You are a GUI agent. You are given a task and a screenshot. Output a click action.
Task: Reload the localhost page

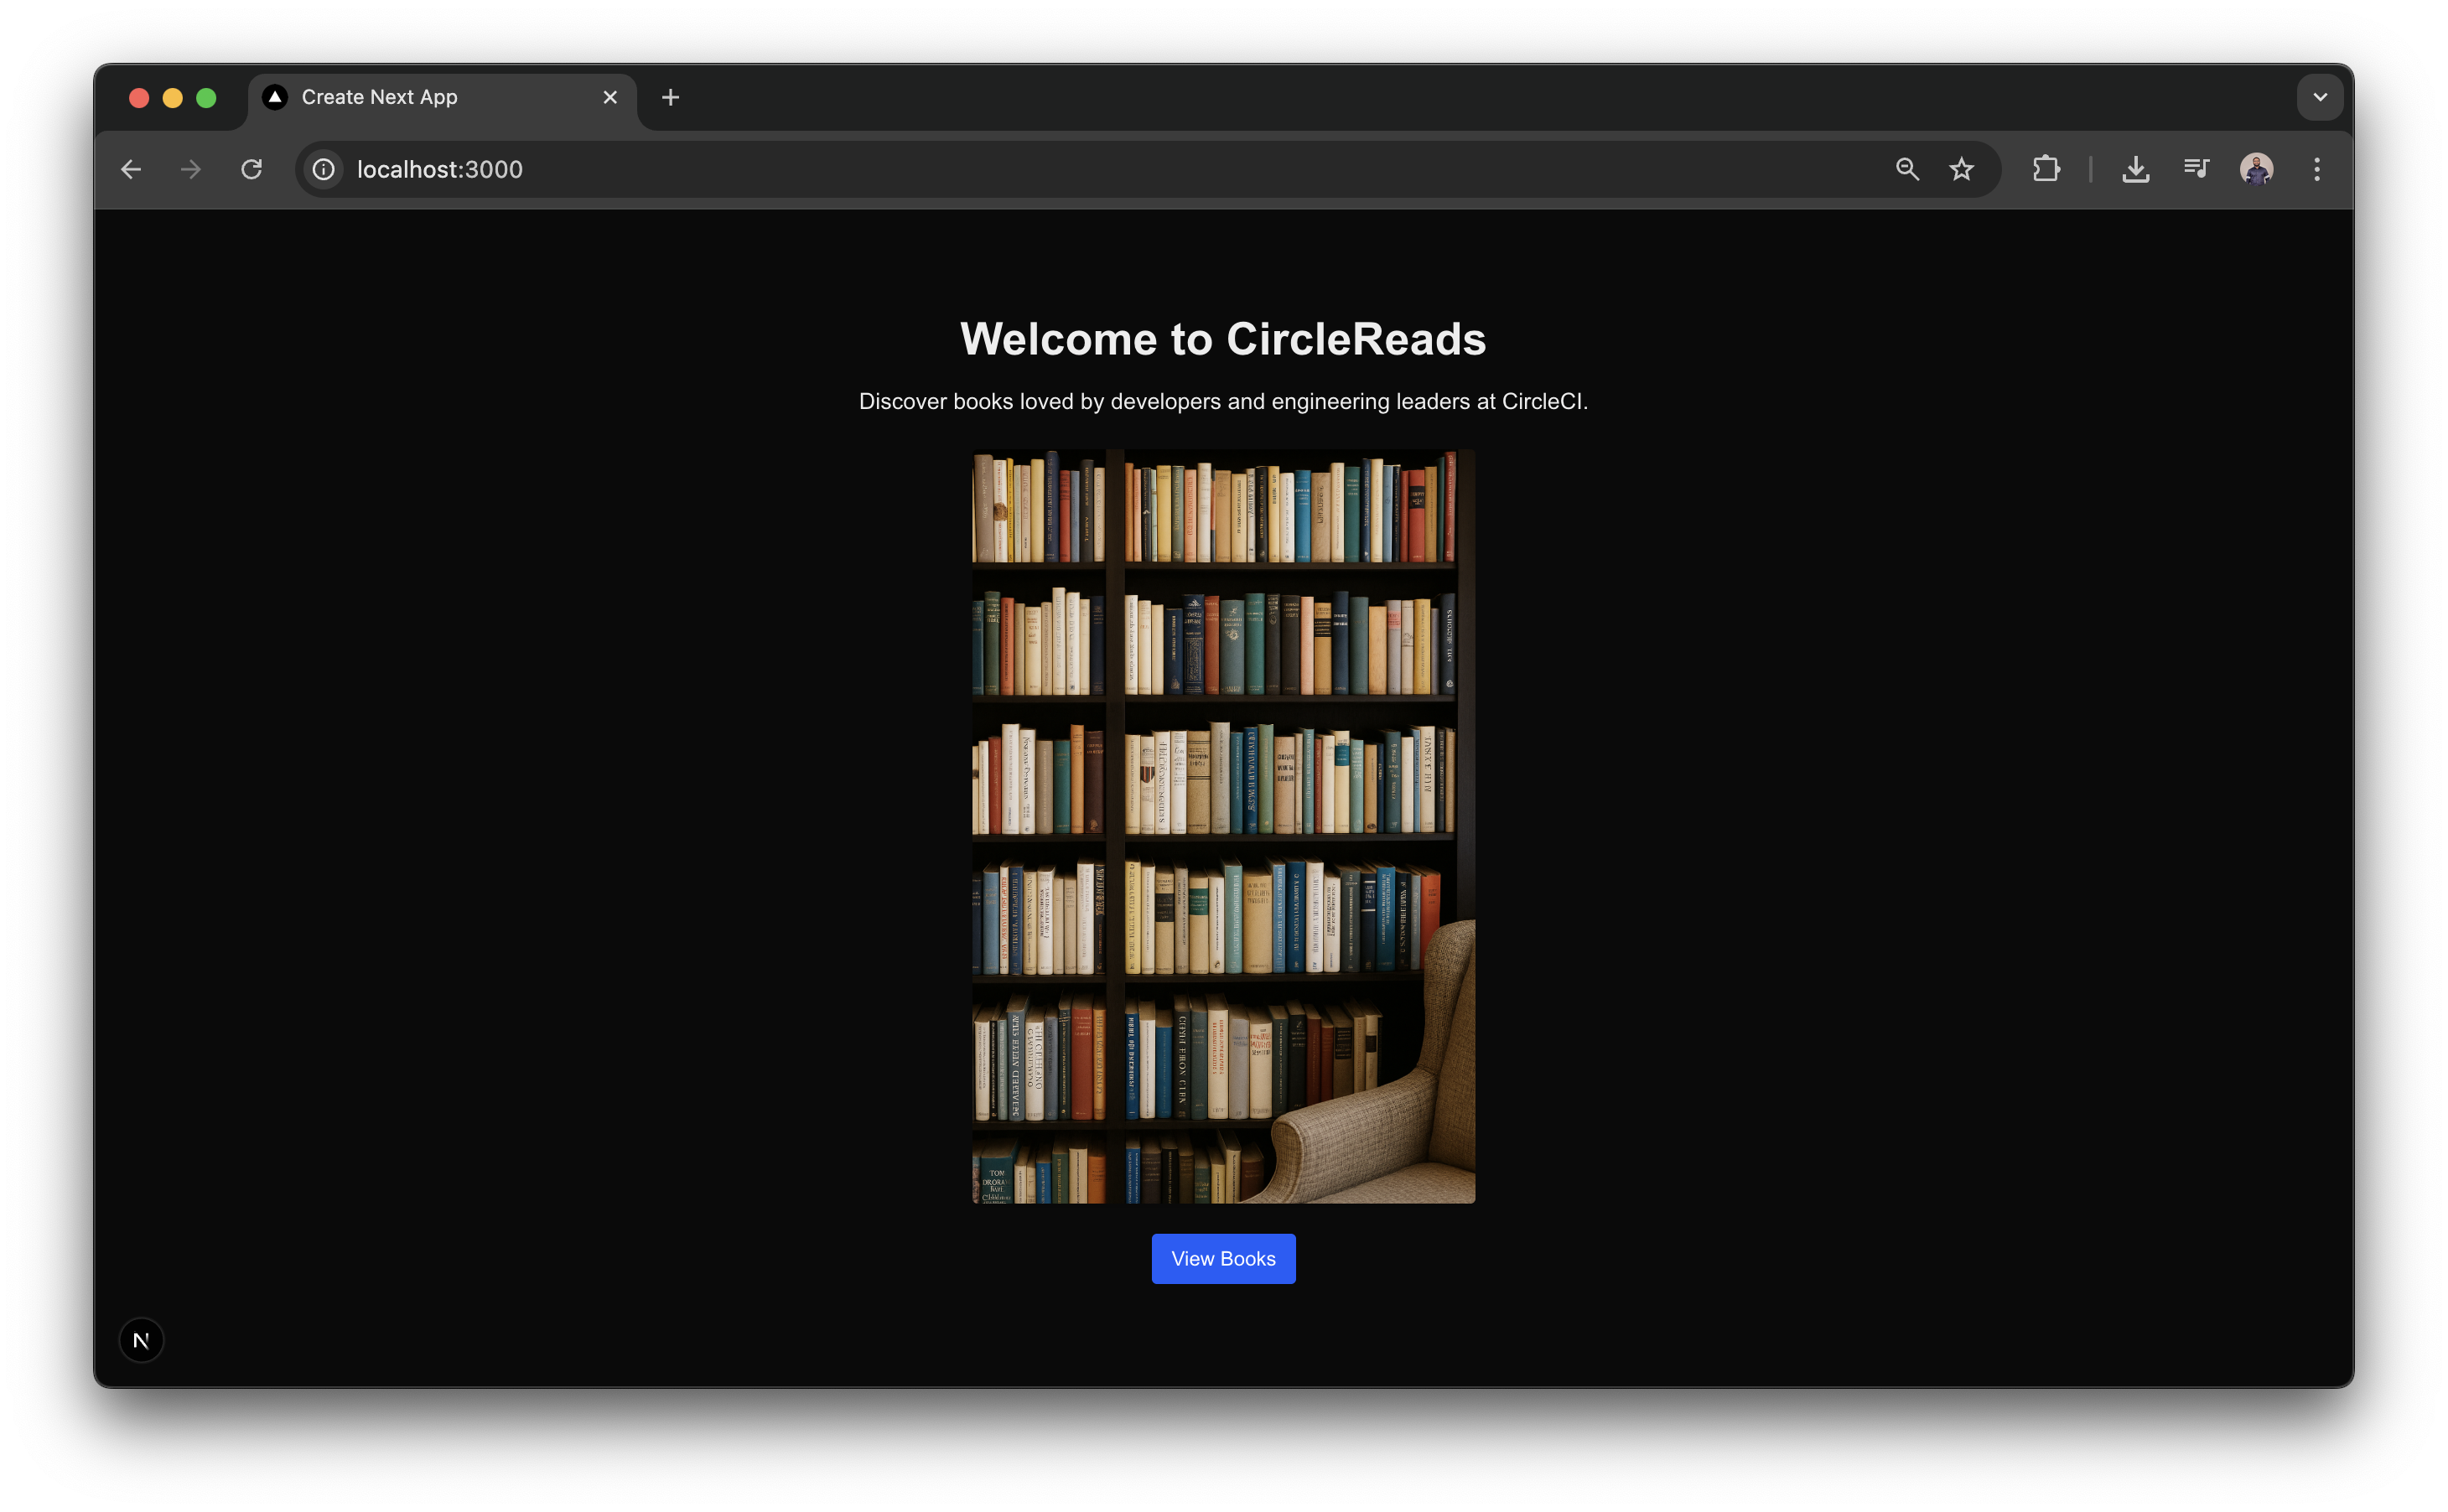252,169
